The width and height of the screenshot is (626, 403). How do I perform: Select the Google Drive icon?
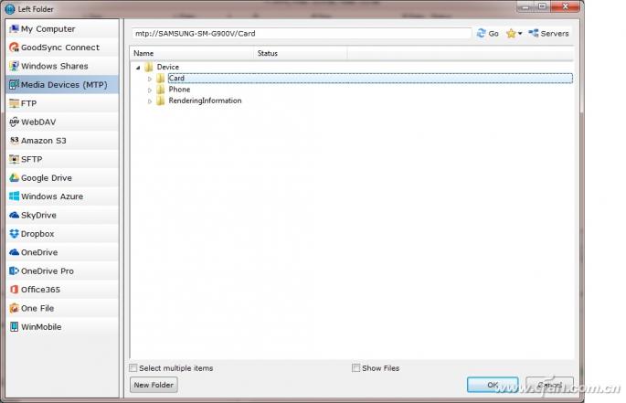pos(14,177)
